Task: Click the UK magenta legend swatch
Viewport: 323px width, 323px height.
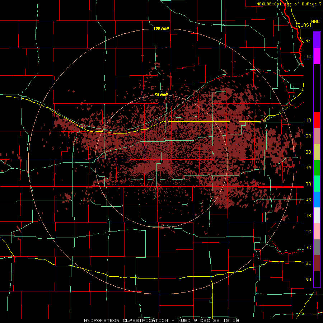Action: pyautogui.click(x=317, y=56)
